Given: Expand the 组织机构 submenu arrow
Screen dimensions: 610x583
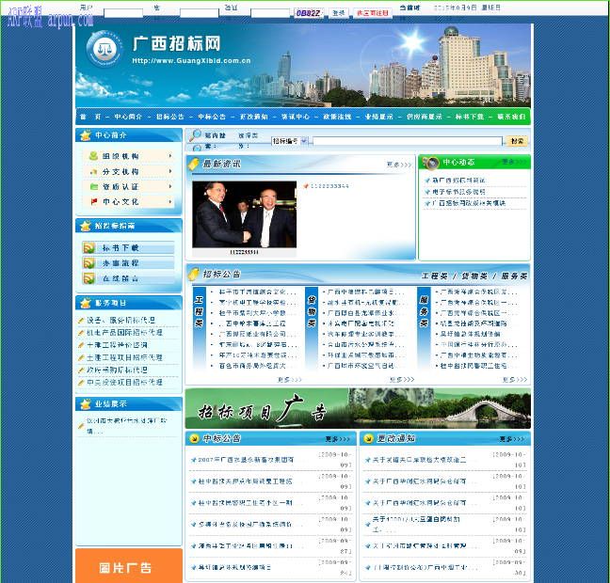Looking at the screenshot, I should click(x=170, y=155).
